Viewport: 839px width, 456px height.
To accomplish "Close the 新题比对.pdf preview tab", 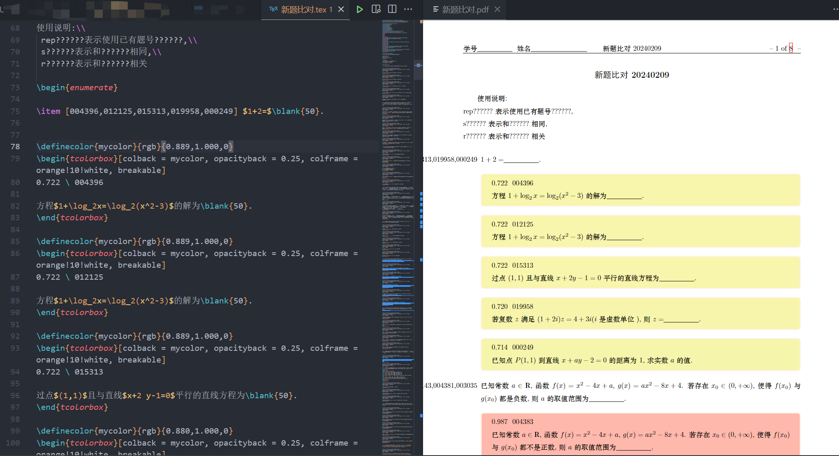I will [x=497, y=9].
